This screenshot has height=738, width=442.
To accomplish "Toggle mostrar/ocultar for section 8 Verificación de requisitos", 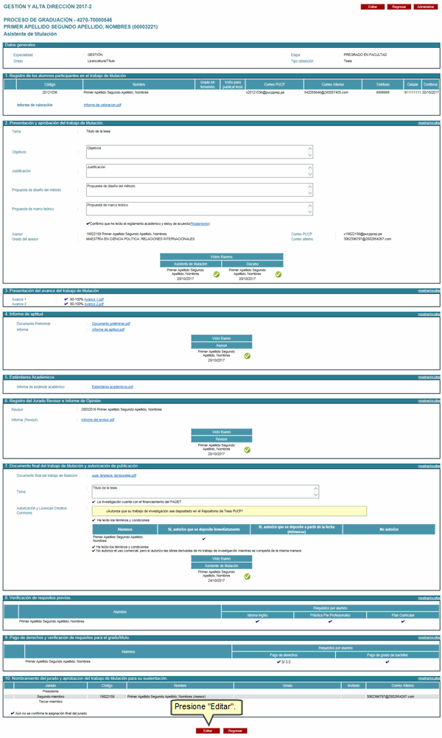I will (x=429, y=598).
